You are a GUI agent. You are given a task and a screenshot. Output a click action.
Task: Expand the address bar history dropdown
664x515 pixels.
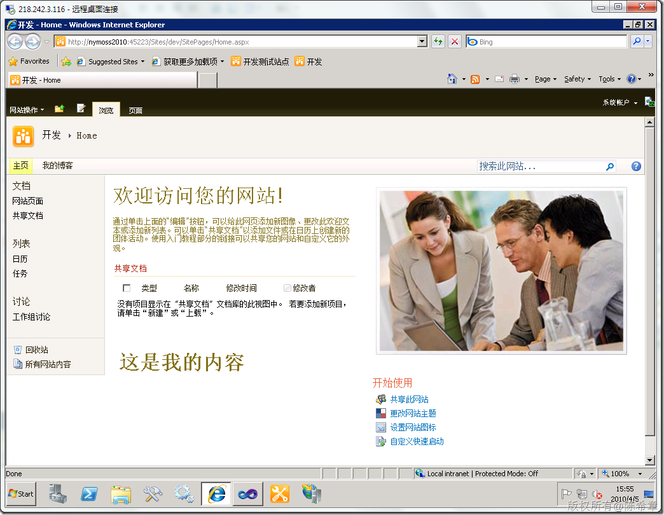422,41
